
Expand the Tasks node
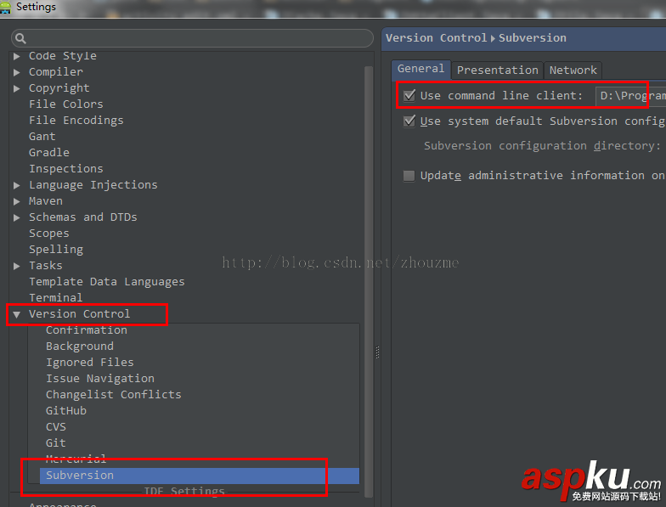pos(17,266)
